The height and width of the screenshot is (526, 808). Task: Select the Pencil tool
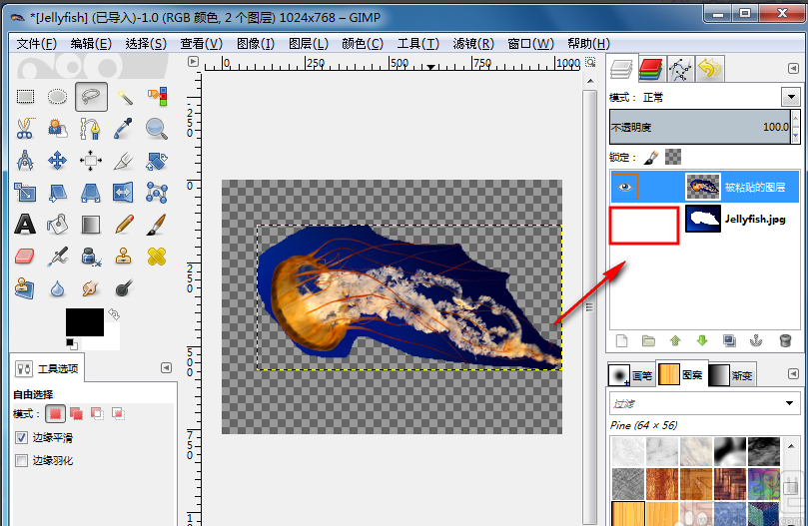pos(124,225)
